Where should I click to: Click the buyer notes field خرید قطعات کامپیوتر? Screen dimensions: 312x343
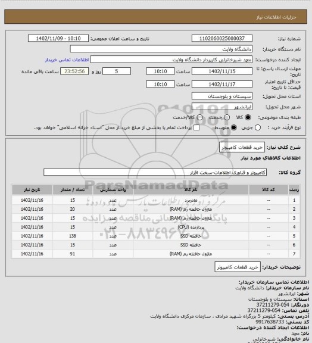click(x=238, y=267)
